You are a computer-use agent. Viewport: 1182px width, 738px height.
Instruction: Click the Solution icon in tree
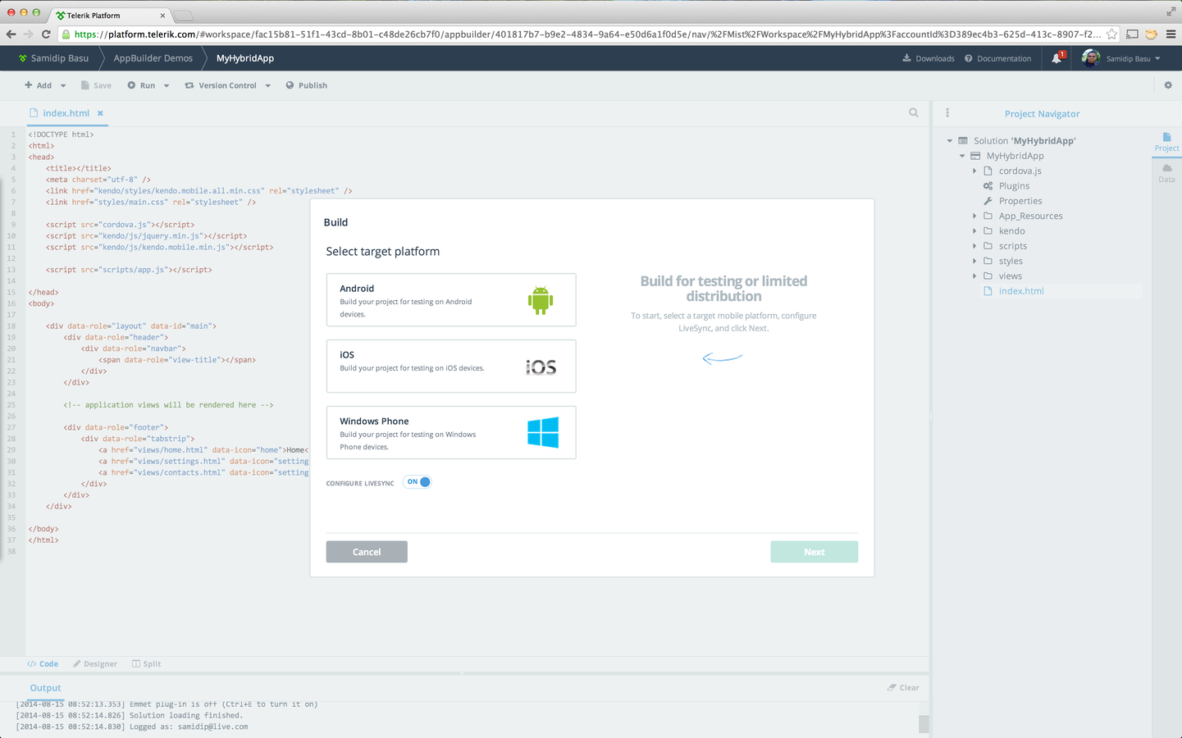(x=963, y=141)
